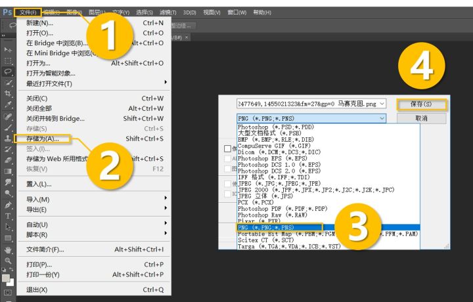Select CompuServe GIF (*.GIF) format

pos(328,146)
